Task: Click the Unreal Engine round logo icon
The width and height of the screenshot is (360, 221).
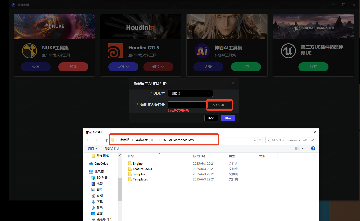Action: (288, 51)
